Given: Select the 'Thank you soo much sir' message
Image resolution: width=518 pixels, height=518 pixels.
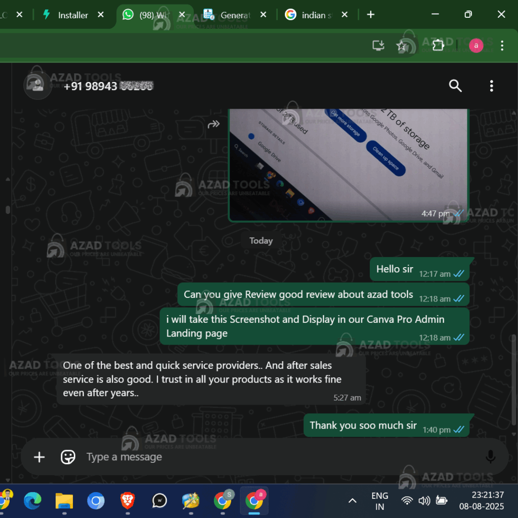Looking at the screenshot, I should 386,425.
